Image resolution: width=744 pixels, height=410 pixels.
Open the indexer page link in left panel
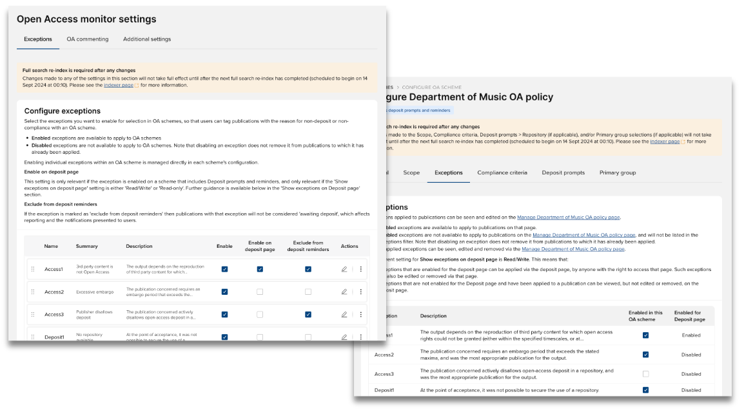pyautogui.click(x=118, y=85)
